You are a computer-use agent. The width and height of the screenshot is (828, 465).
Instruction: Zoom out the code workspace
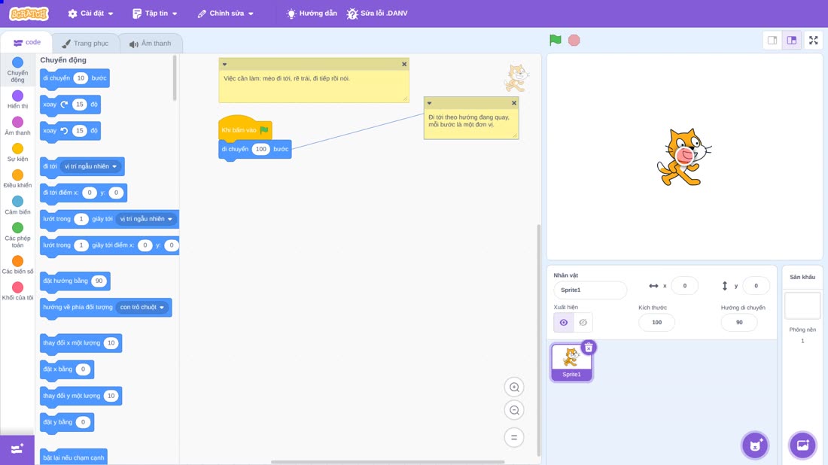click(514, 410)
